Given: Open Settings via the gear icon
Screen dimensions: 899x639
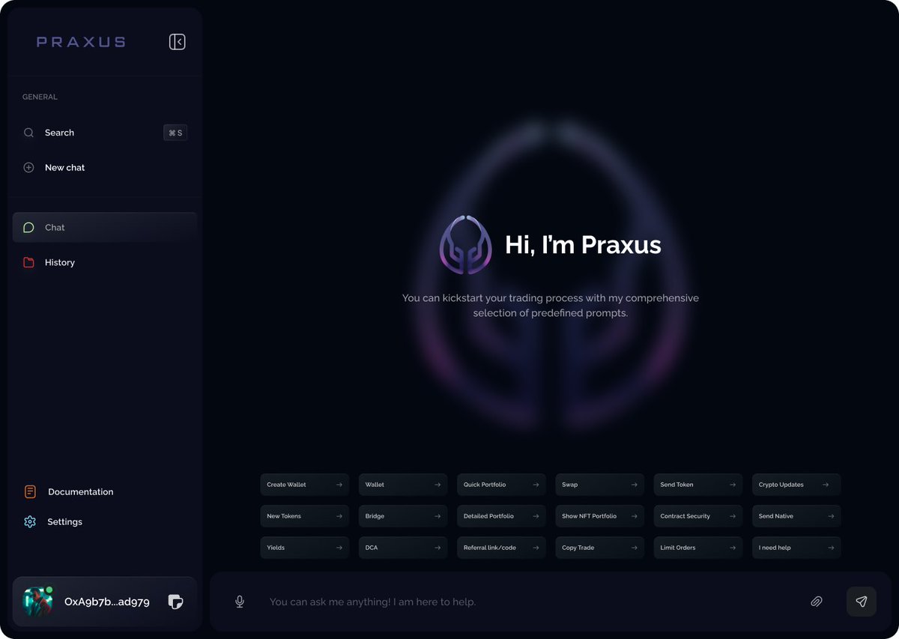Looking at the screenshot, I should pos(30,521).
